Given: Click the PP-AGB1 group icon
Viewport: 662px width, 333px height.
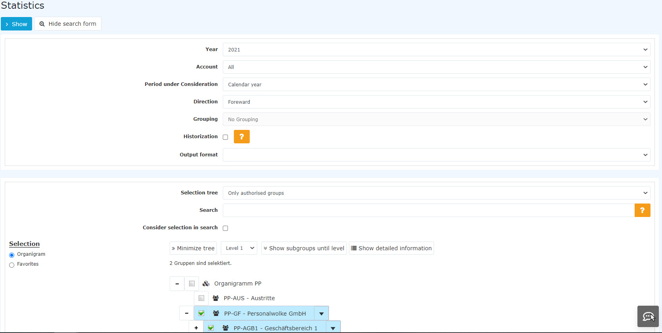Looking at the screenshot, I should [226, 328].
